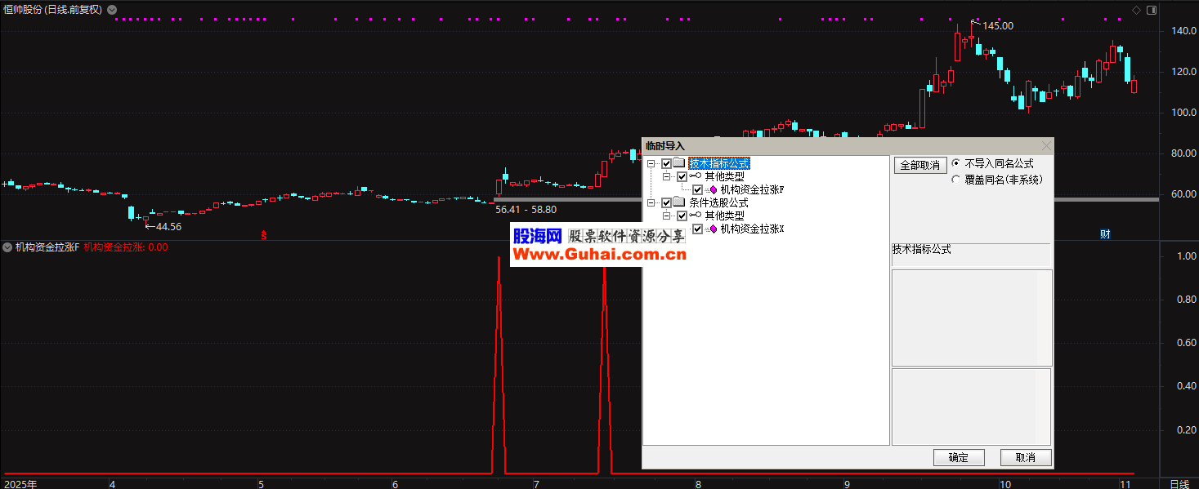Click the 机构资金拉涨: 0.00 indicator value
The height and width of the screenshot is (489, 1199).
(126, 247)
